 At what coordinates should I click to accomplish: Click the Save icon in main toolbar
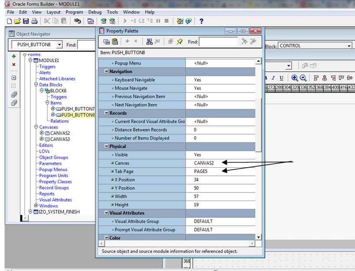tap(26, 21)
